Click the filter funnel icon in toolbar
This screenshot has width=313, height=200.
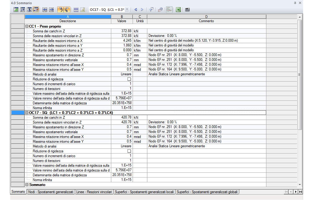tap(151, 10)
